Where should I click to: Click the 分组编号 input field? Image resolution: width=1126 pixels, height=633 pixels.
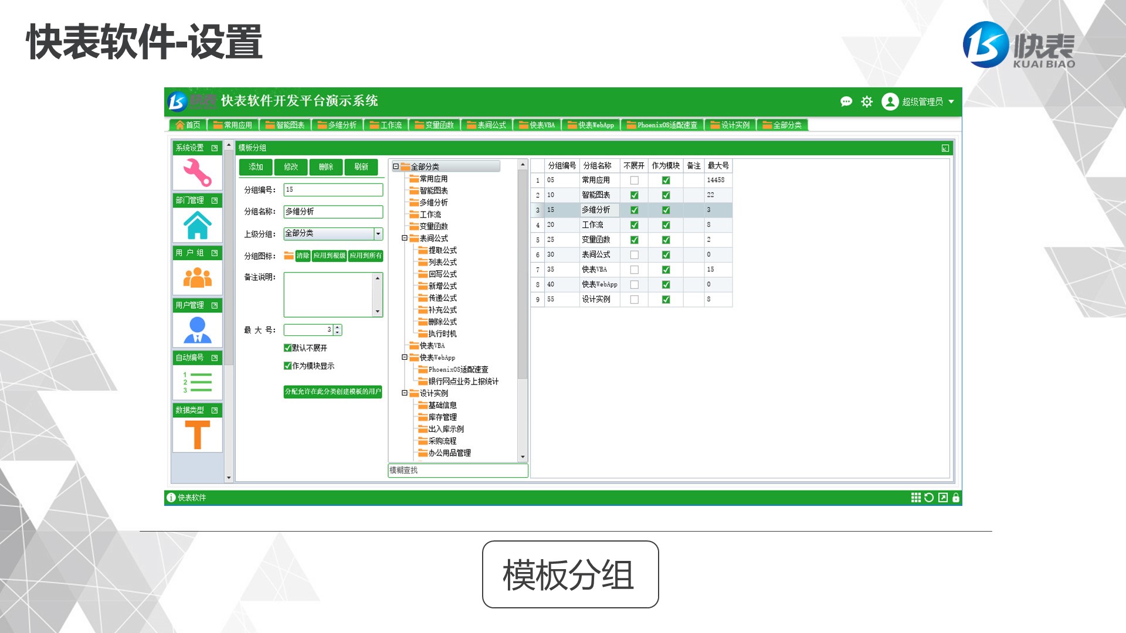(x=333, y=190)
